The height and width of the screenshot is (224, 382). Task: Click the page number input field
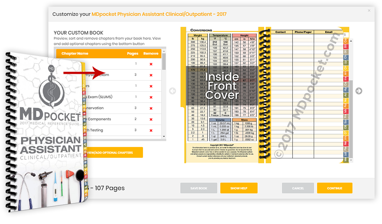tap(346, 35)
